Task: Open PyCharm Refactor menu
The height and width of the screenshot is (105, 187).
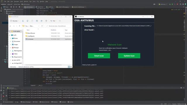Action: click(26, 1)
